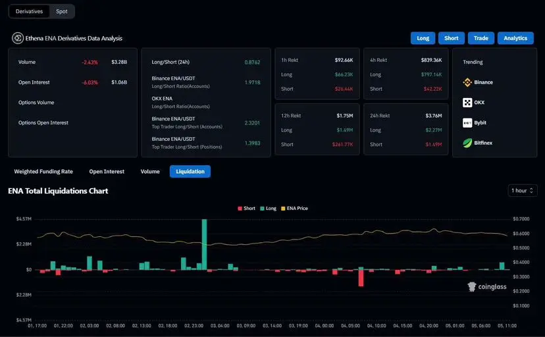Click the 24h Rekt total $3.76M
Viewport: 545px width, 337px height.
tap(434, 116)
